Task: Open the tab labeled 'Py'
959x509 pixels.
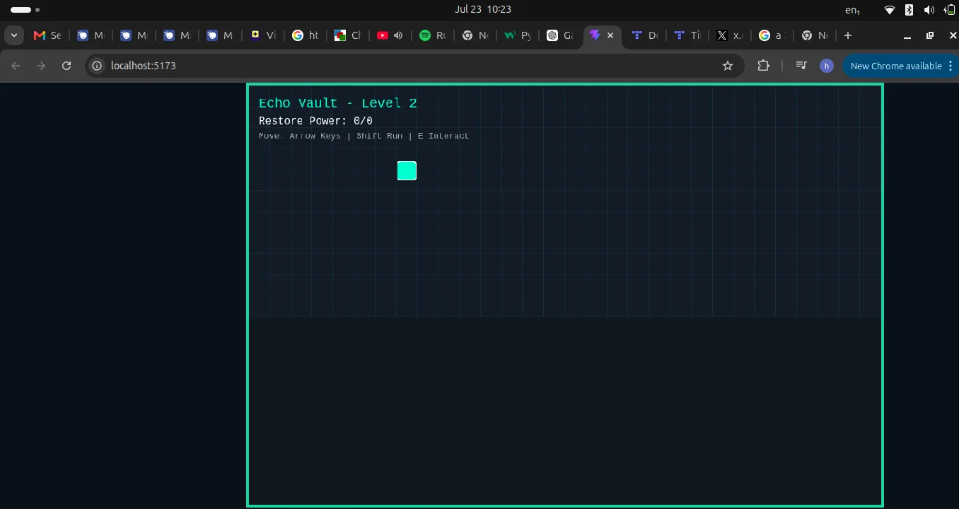Action: coord(518,35)
